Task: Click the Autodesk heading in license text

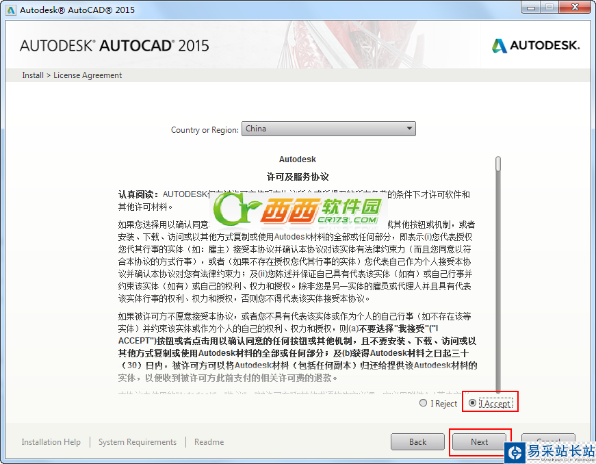Action: tap(297, 159)
